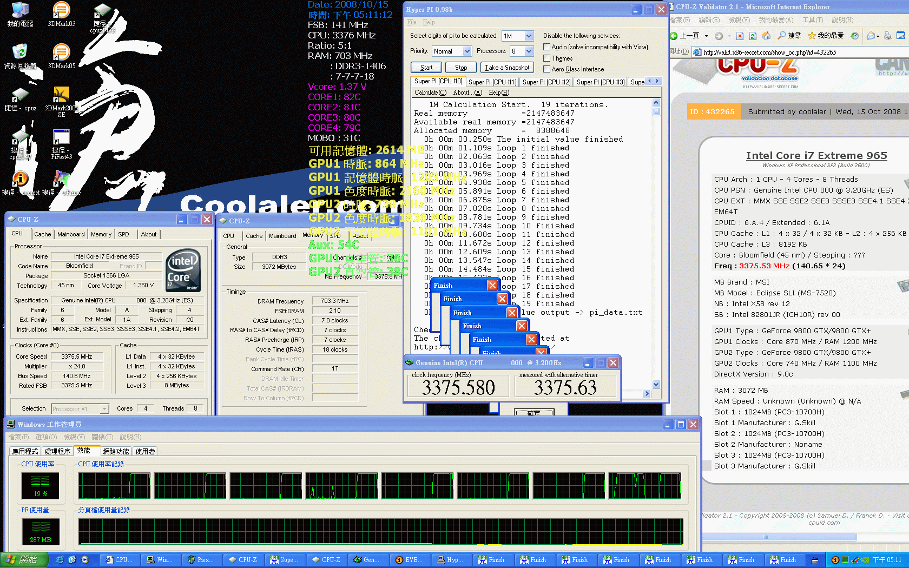The image size is (909, 568).
Task: Click IE Stop loading icon
Action: tap(740, 36)
